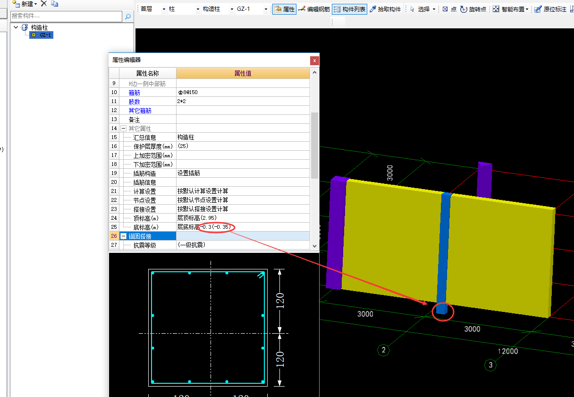Toggle the 构件列表 component list button

coord(349,9)
